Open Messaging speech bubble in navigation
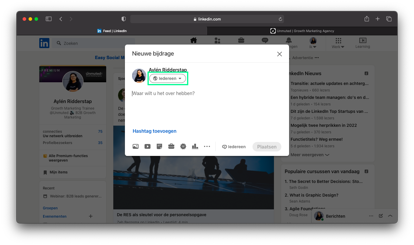Screen dimensions: 414x245 pos(265,41)
